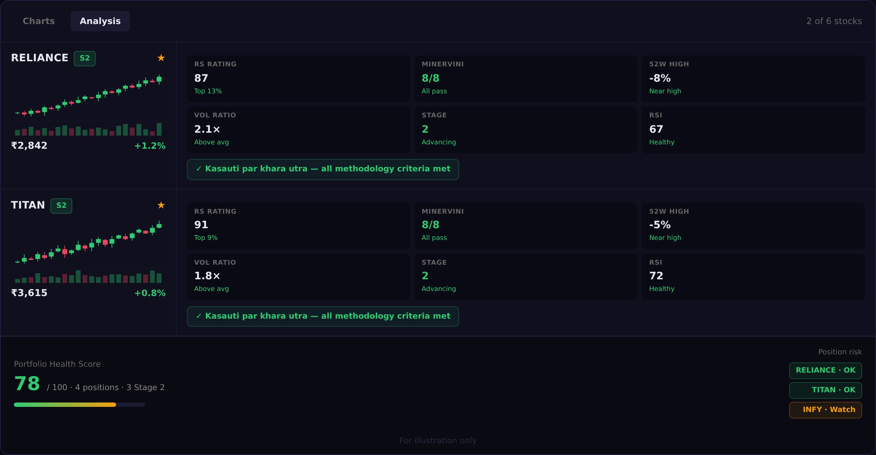Click the Portfolio Health Score progress bar
This screenshot has height=455, width=876.
pos(80,405)
